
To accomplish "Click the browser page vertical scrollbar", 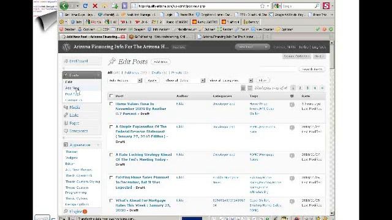I will click(x=332, y=128).
